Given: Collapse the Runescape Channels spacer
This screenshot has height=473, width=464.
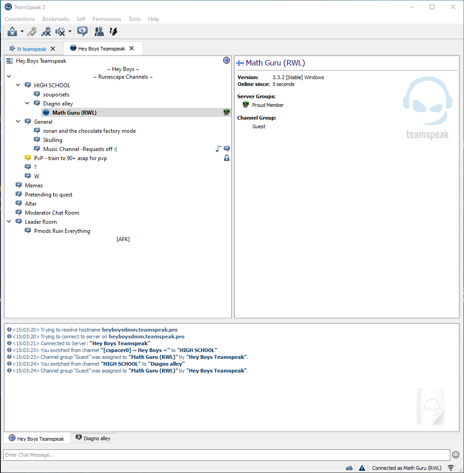Looking at the screenshot, I should 9,76.
